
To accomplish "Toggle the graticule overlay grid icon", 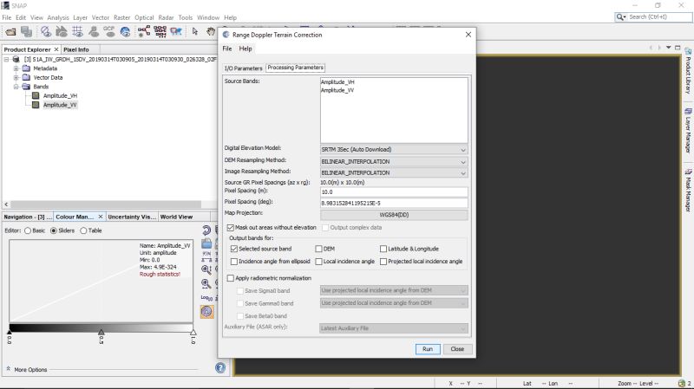I will 77,31.
